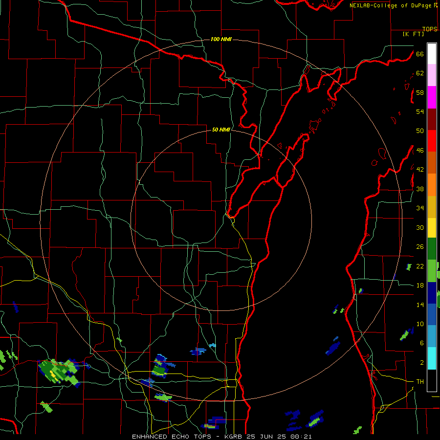Choose the navy blue legend swatch
The image size is (440, 440).
pyautogui.click(x=432, y=293)
